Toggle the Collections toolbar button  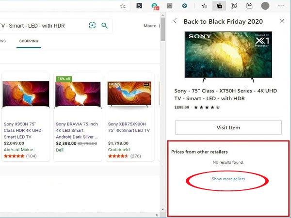[219, 6]
